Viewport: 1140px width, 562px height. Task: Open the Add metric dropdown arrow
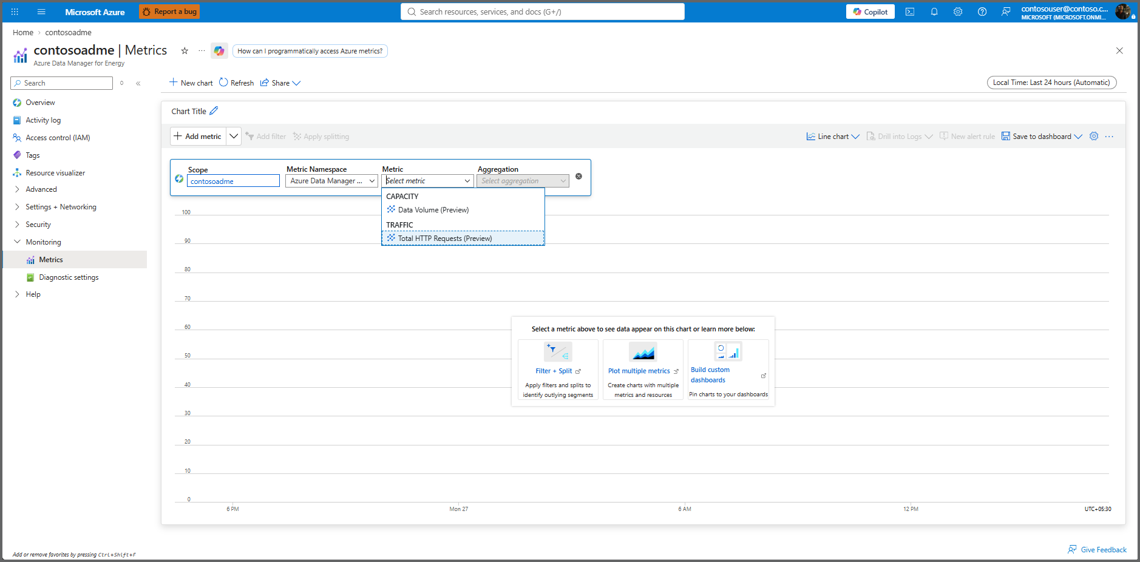(234, 136)
